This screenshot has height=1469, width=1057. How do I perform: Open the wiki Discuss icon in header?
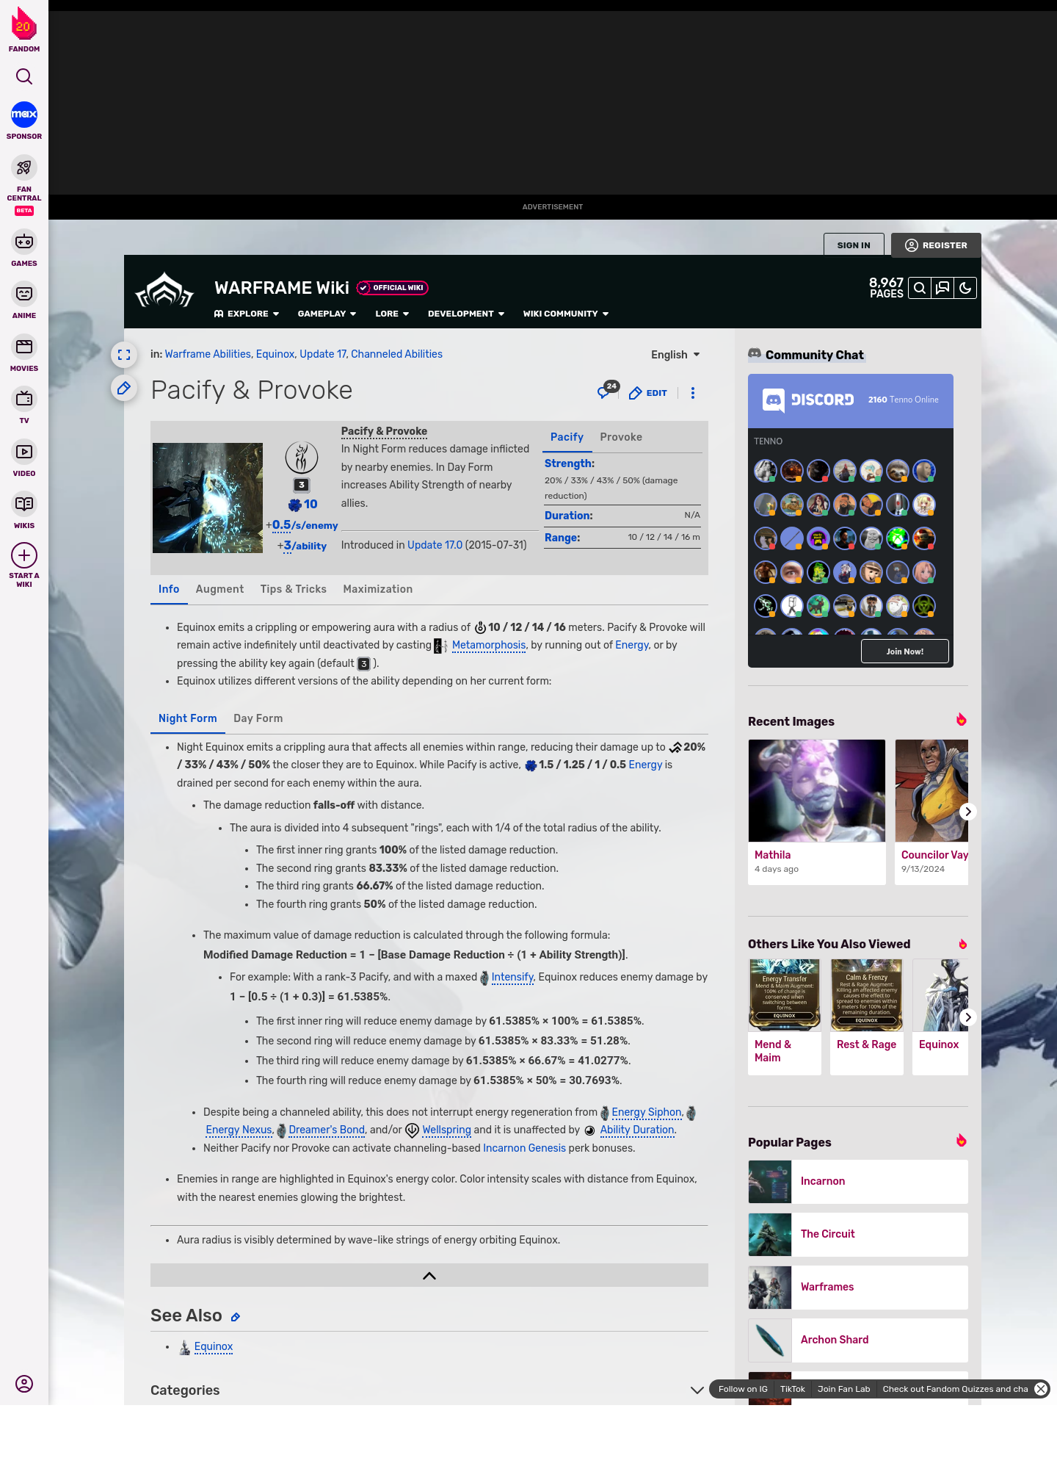click(942, 289)
